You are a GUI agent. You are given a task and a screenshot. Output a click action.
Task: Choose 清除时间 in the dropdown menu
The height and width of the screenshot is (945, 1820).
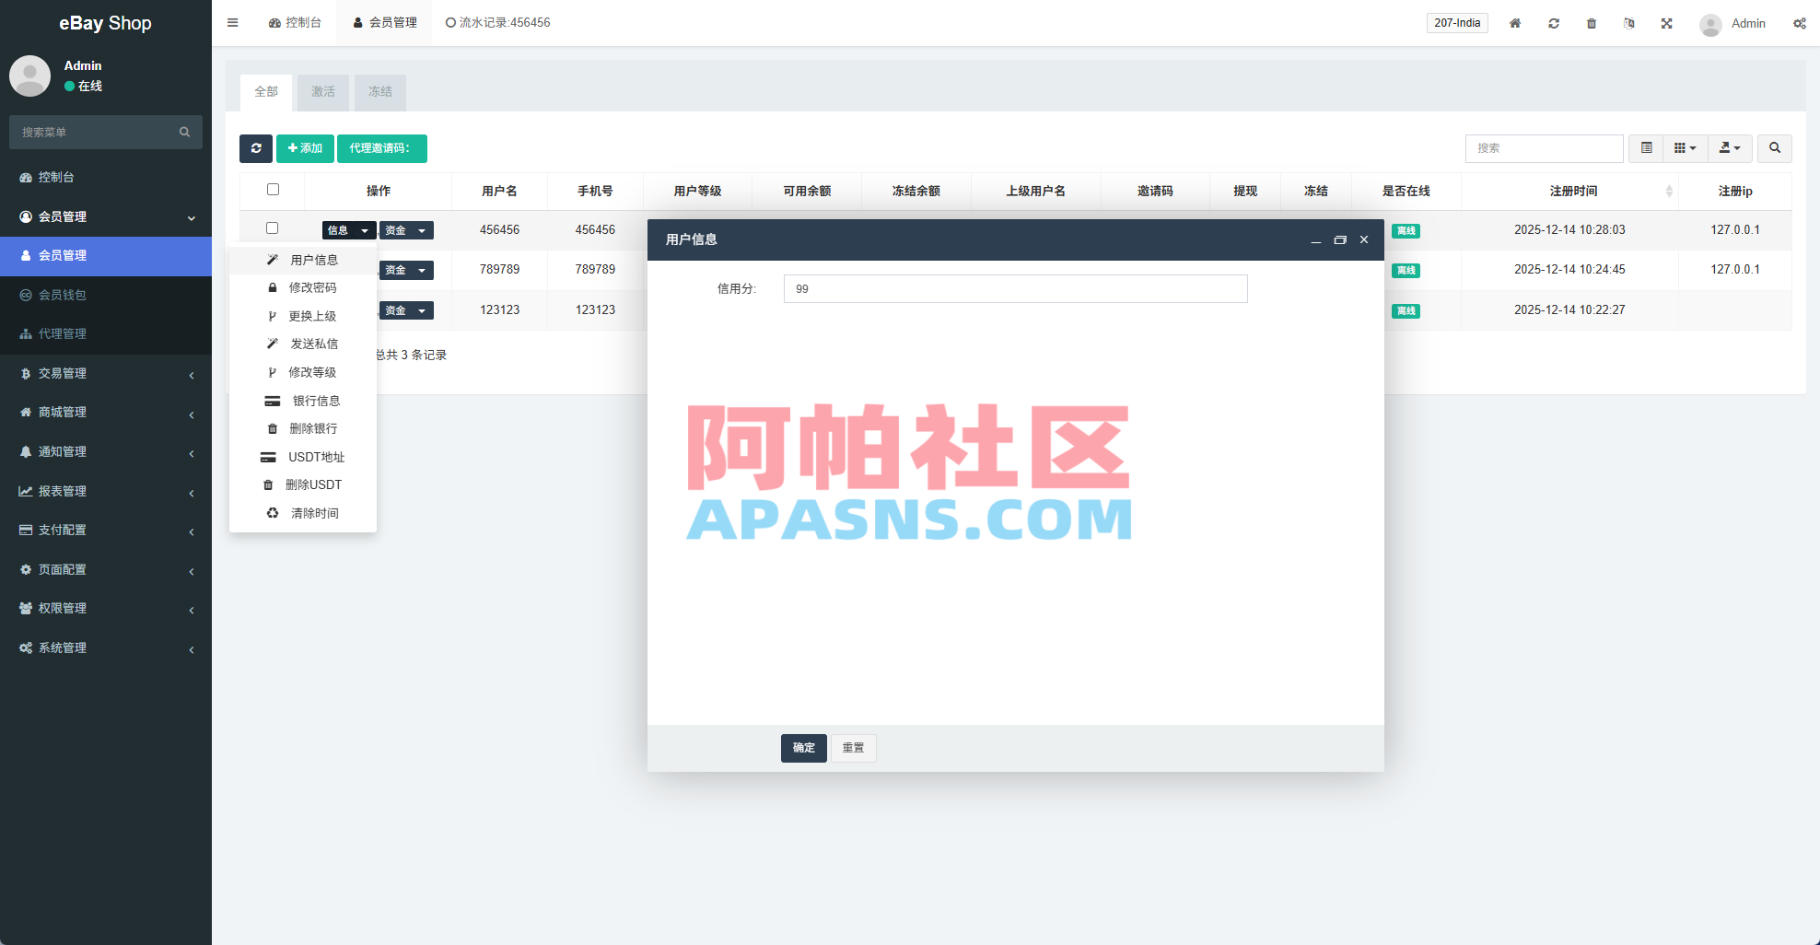click(x=303, y=513)
